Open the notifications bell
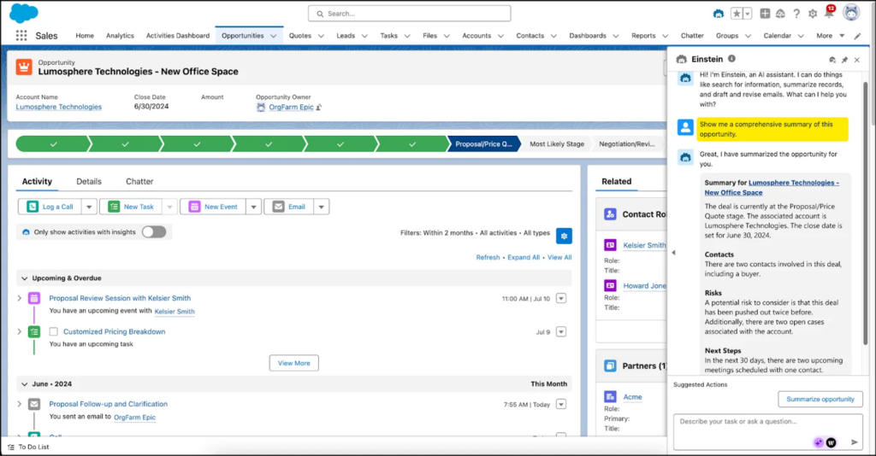The height and width of the screenshot is (456, 876). pos(829,14)
